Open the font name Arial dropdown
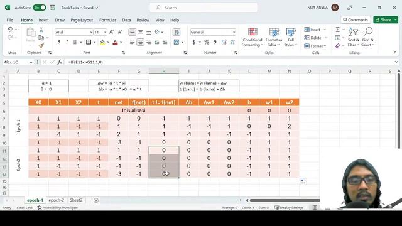402x226 pixels. (x=91, y=32)
